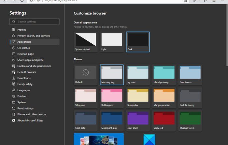
Task: Pick the Spicy red theme
Action: [164, 121]
